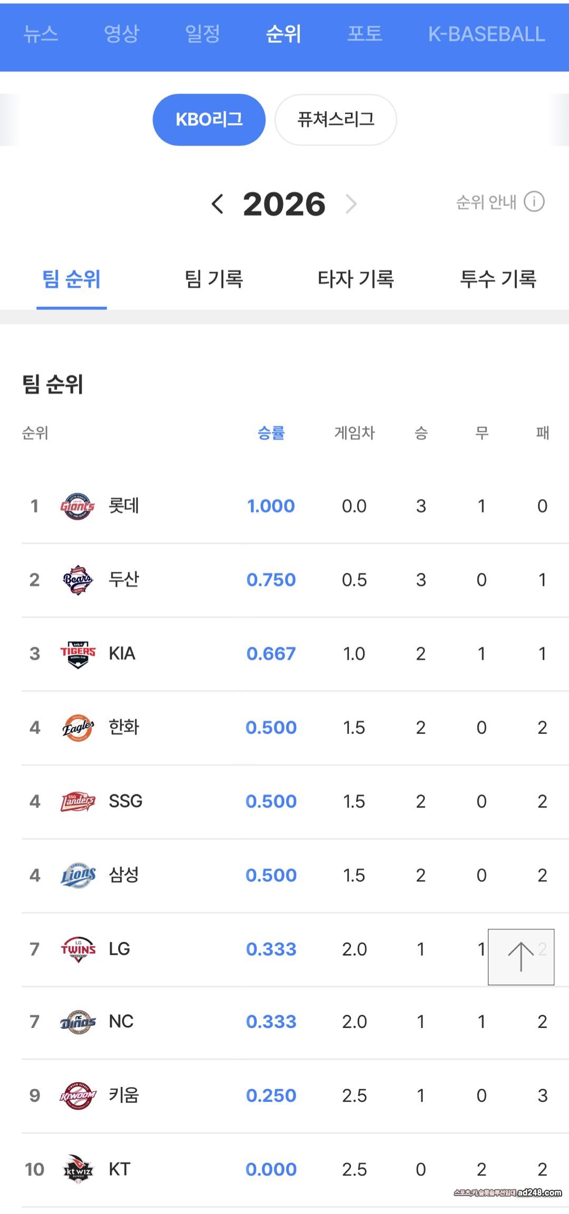Open the 타자 기록 tab
The width and height of the screenshot is (569, 1214).
[356, 279]
